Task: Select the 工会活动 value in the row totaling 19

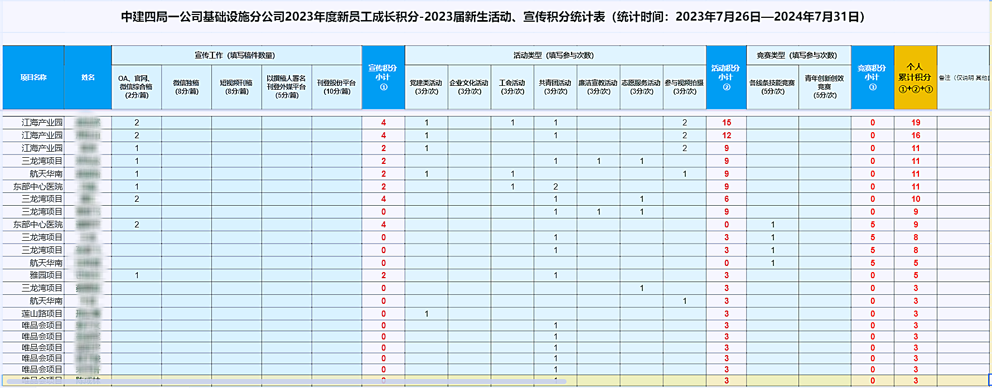Action: (512, 123)
